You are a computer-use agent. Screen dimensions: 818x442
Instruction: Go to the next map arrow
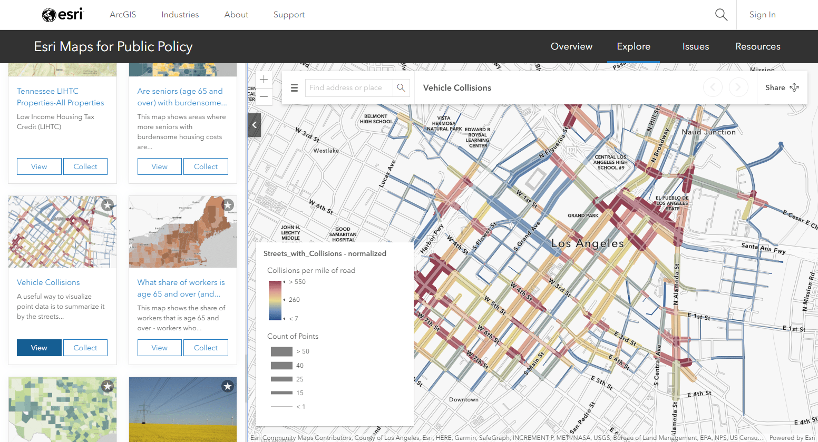[738, 87]
